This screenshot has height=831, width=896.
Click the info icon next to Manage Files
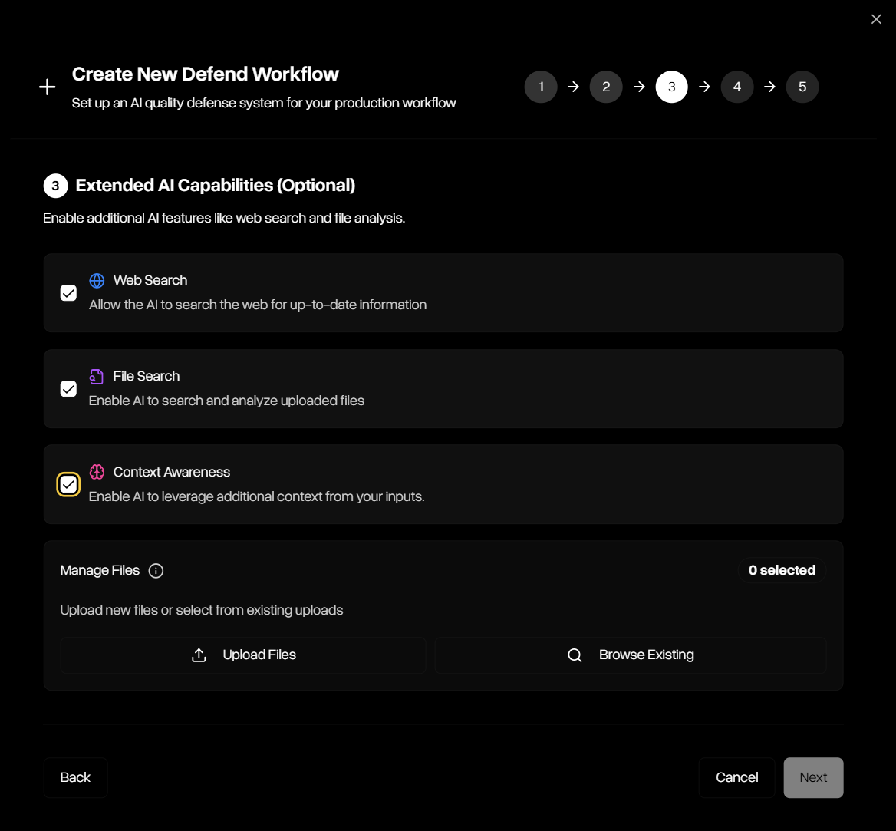(x=156, y=570)
